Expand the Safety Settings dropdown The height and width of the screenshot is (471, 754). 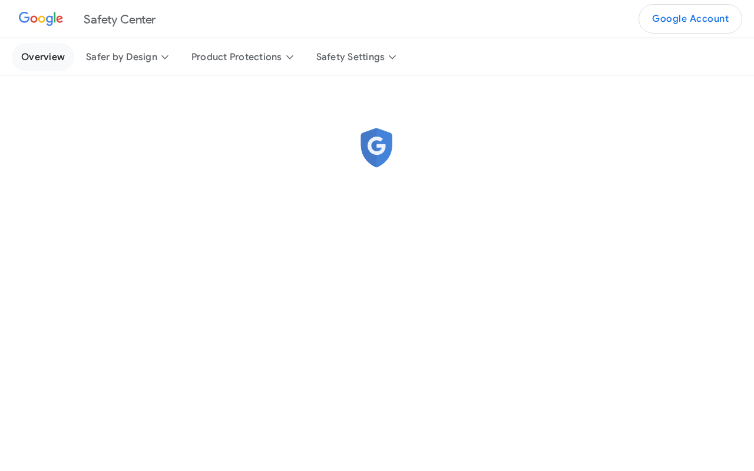coord(356,57)
